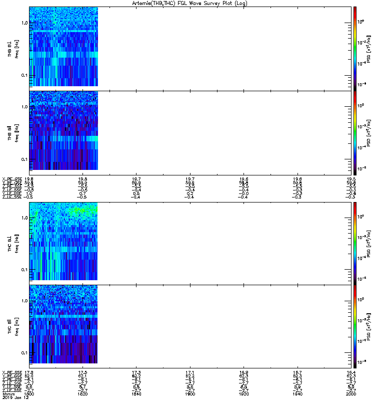Click the color bar of the THB B-perpendicular panel
Screen dimensions: 375x401
pos(355,49)
